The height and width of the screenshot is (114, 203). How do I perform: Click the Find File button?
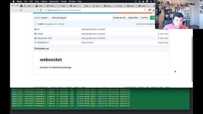pos(144,18)
